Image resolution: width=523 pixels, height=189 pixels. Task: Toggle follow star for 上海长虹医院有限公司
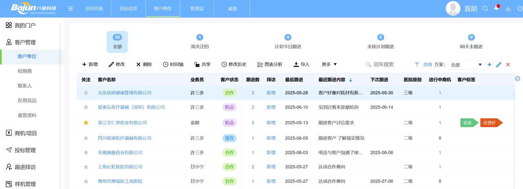[x=86, y=167]
